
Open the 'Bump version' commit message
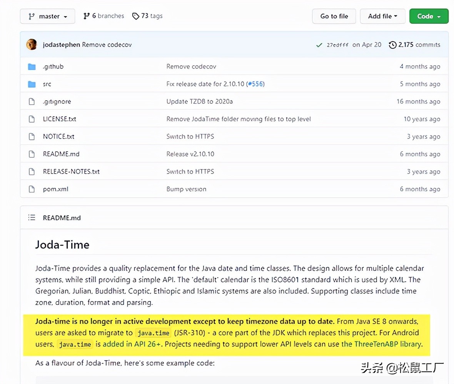pos(187,189)
